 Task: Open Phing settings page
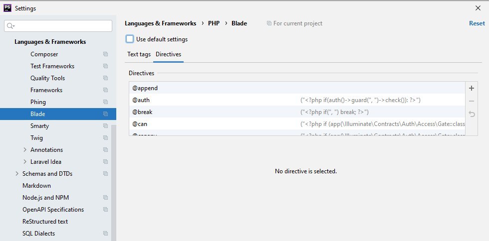tap(38, 102)
